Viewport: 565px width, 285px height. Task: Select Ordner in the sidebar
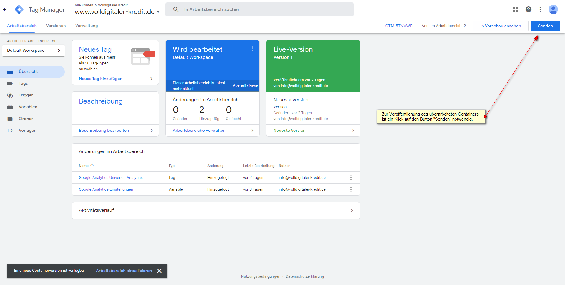tap(32, 119)
